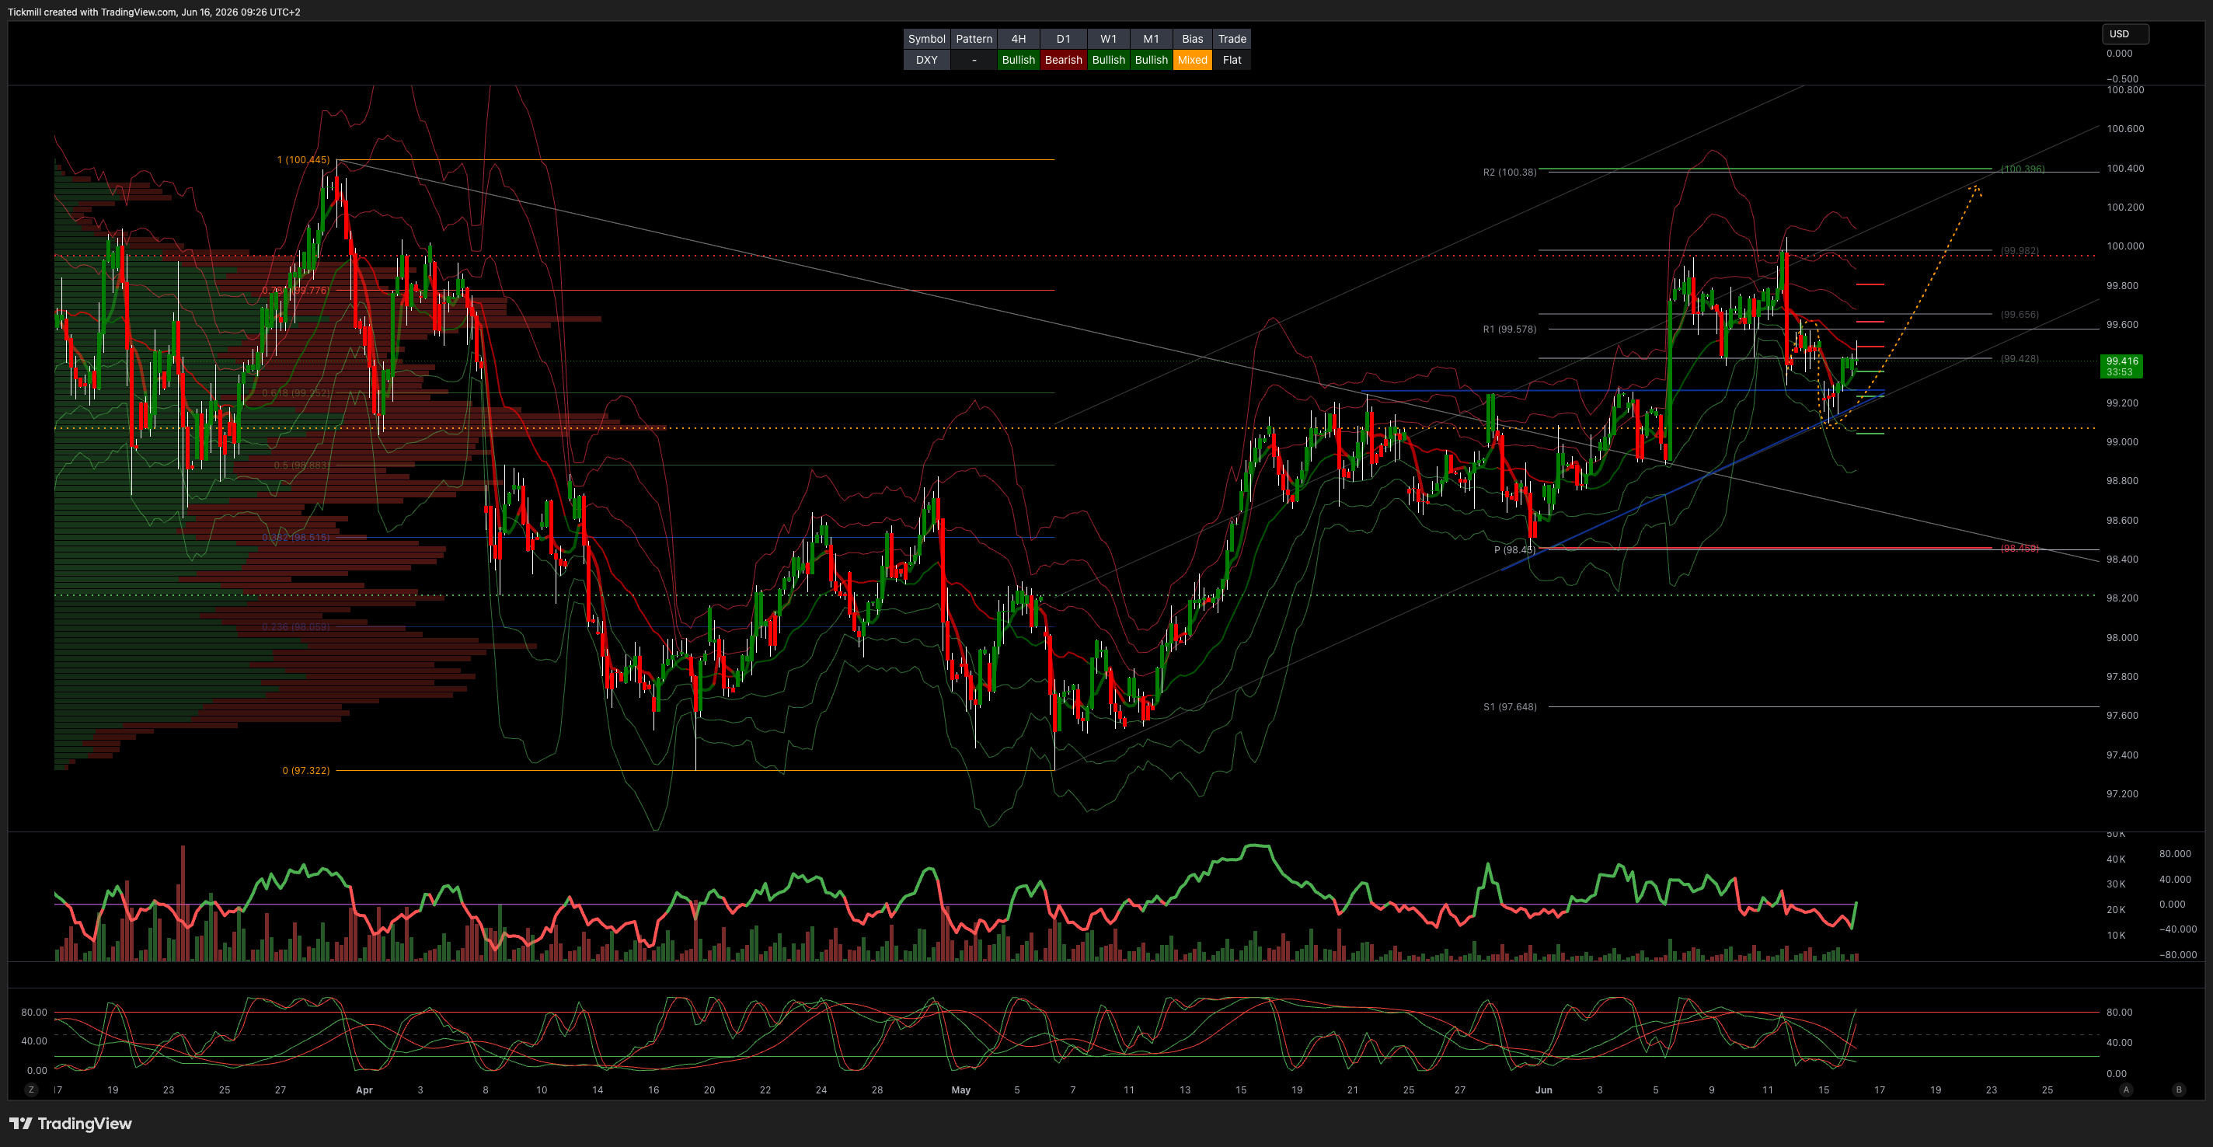
Task: Click the TradingView logo
Action: pos(71,1123)
